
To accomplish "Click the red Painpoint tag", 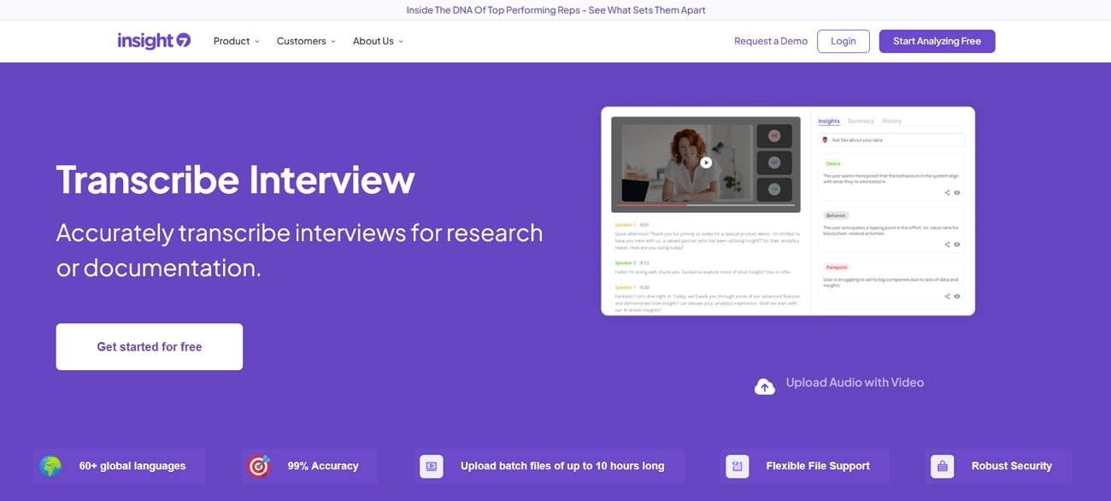I will click(x=837, y=268).
